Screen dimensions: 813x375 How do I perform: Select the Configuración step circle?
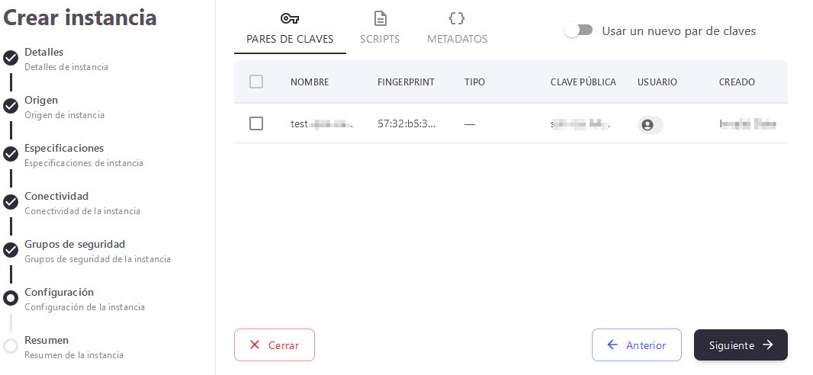tap(11, 298)
